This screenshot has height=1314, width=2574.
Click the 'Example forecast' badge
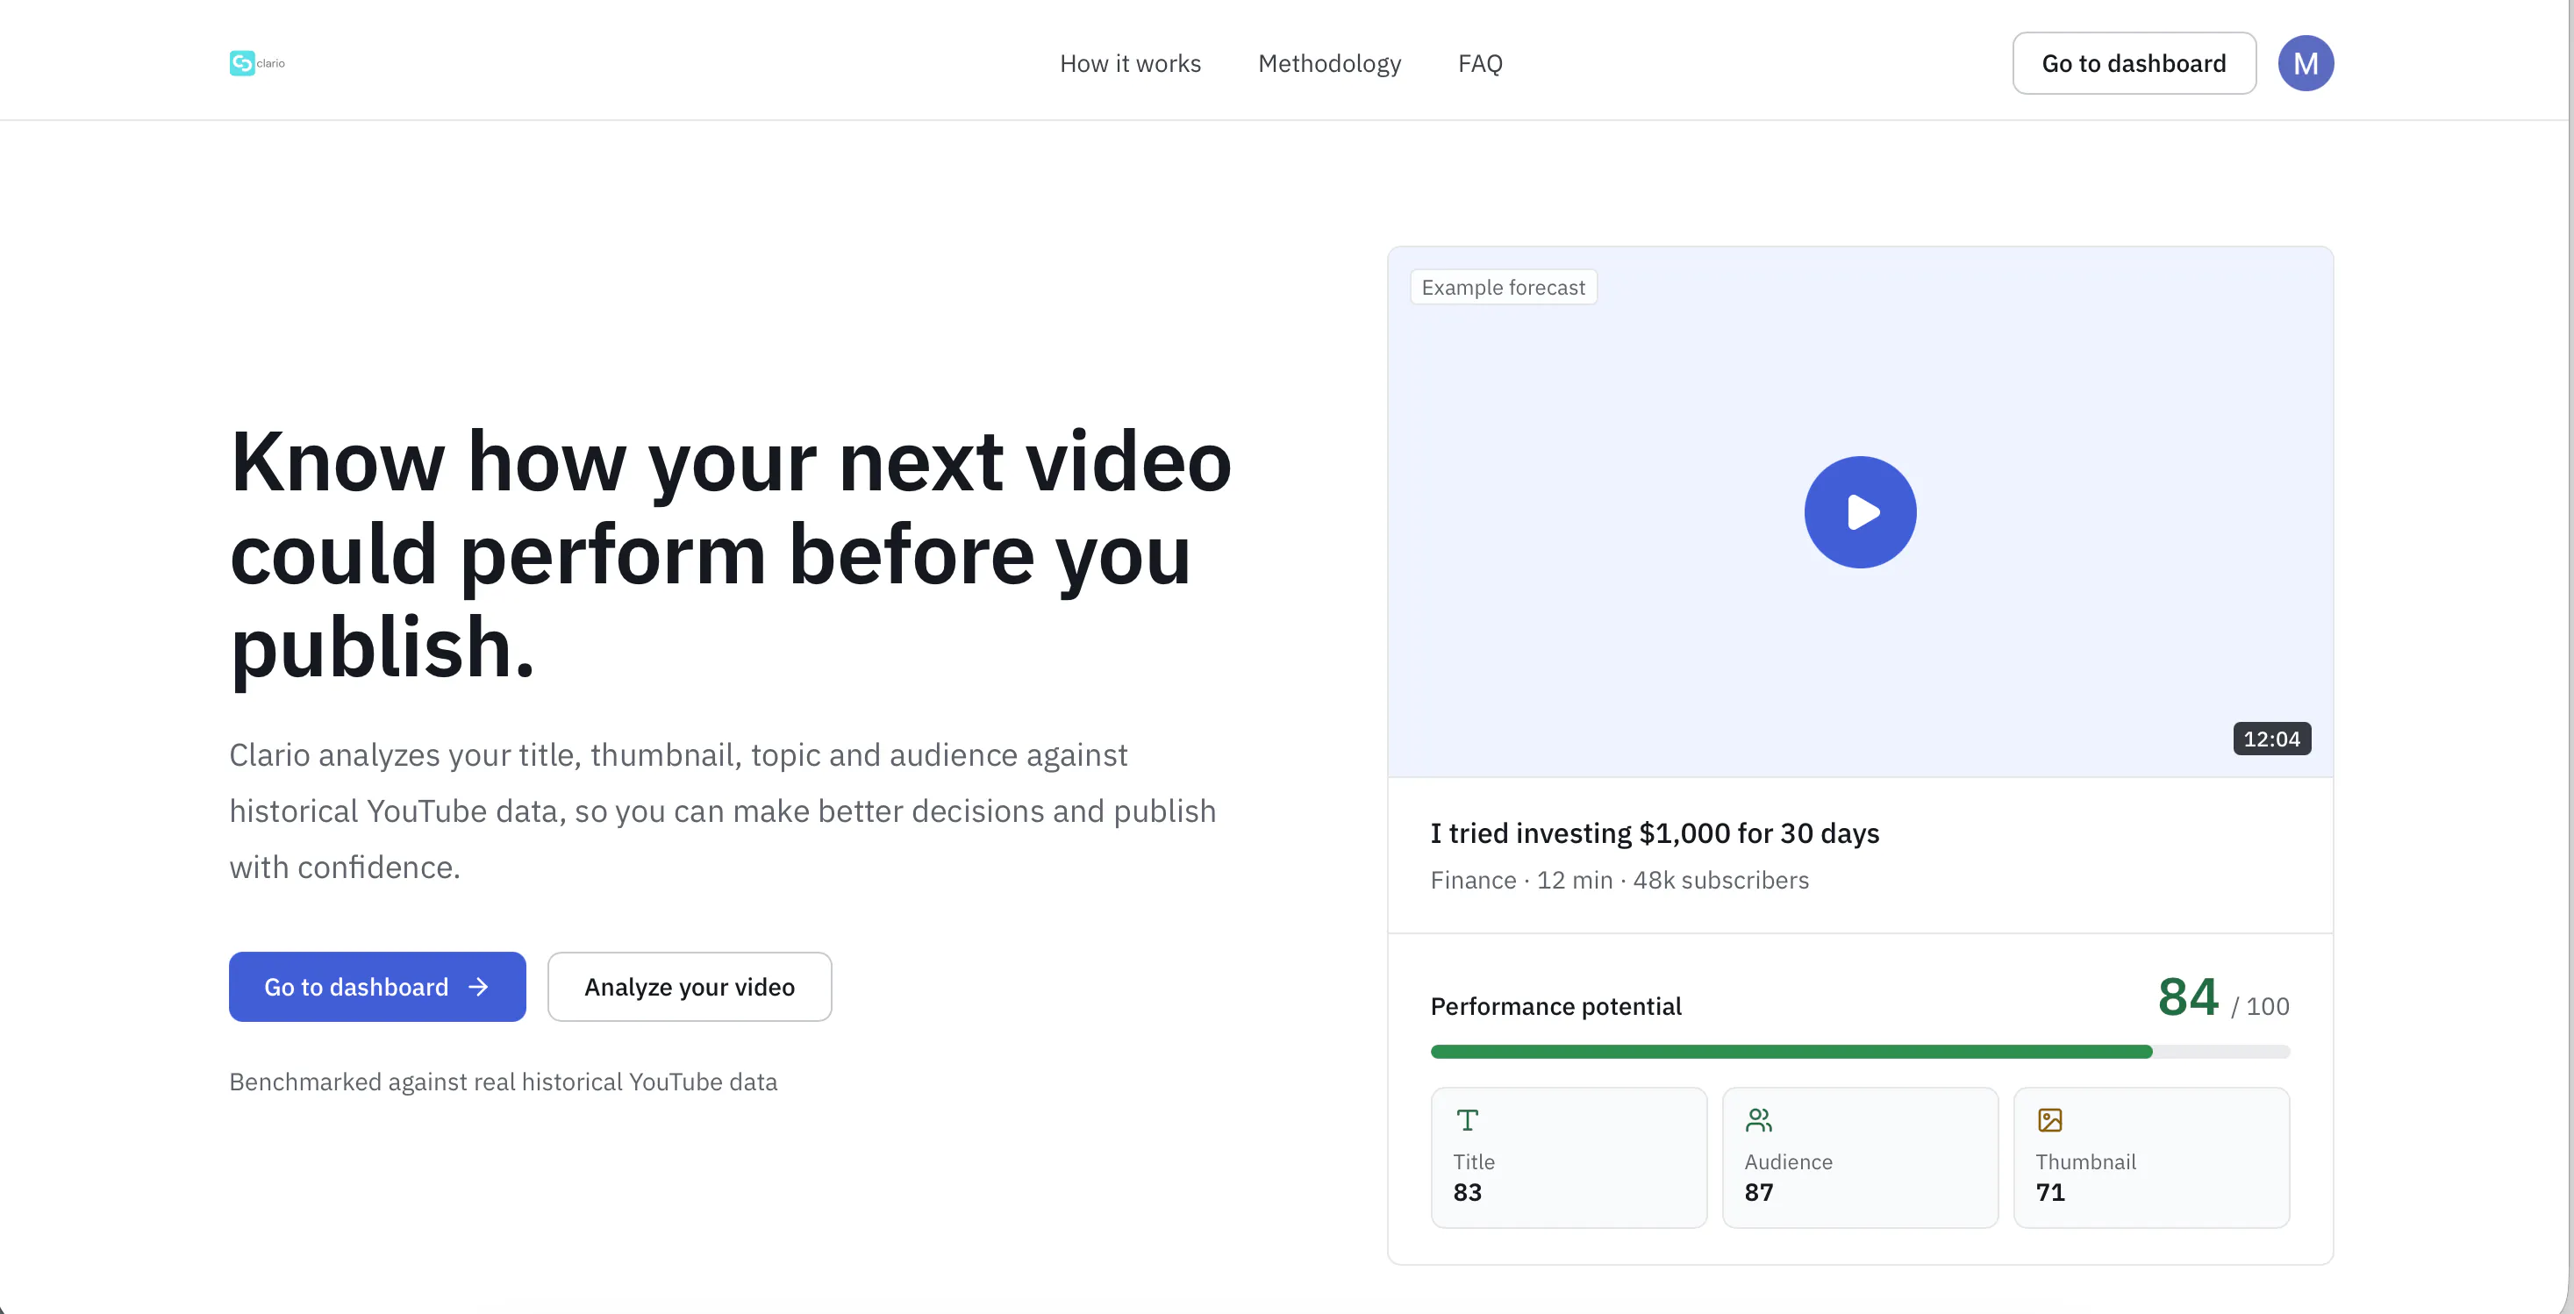pos(1503,287)
